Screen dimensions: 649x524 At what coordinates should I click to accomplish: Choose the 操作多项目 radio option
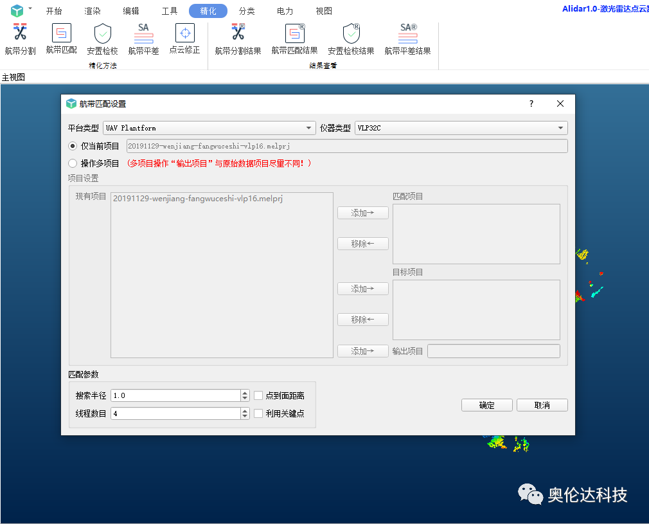(x=73, y=163)
